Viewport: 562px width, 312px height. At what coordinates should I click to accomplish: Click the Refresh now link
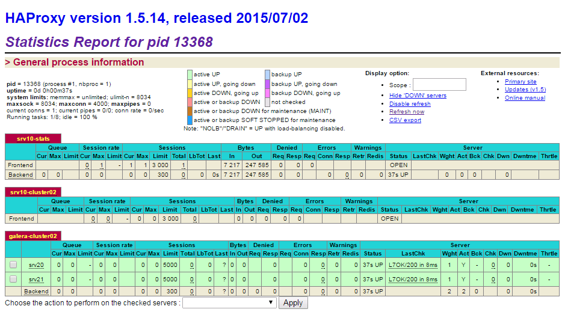pos(406,111)
